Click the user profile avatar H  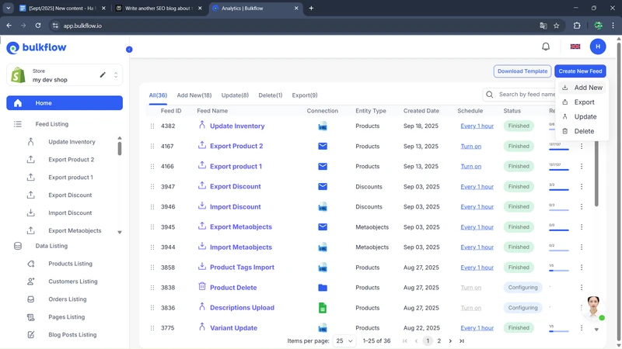click(x=598, y=47)
